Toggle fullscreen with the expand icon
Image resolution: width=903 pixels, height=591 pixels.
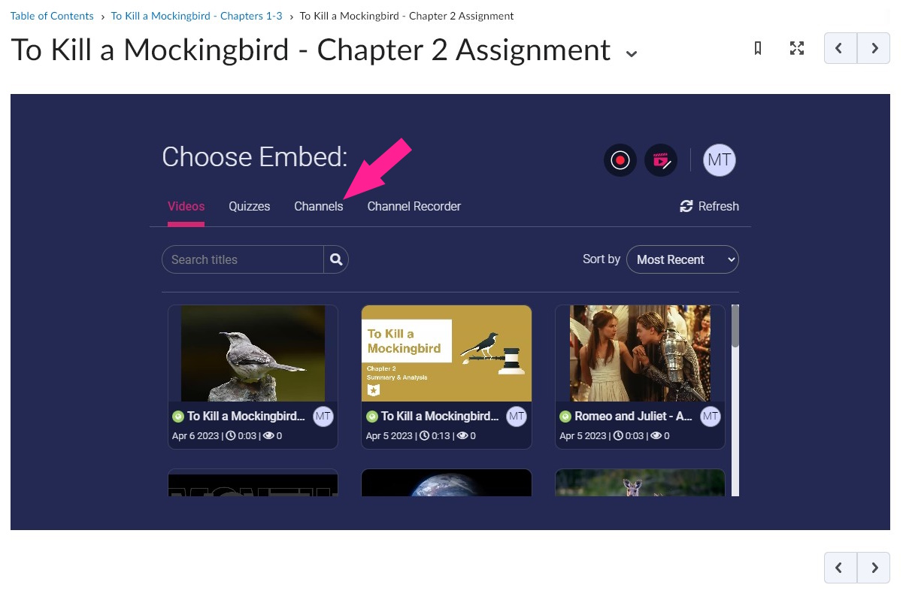[797, 48]
